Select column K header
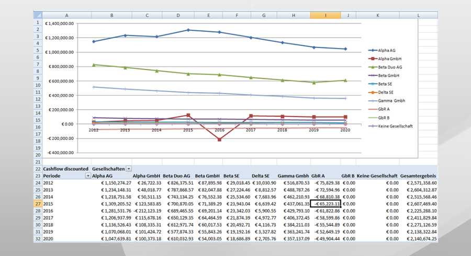 click(377, 15)
